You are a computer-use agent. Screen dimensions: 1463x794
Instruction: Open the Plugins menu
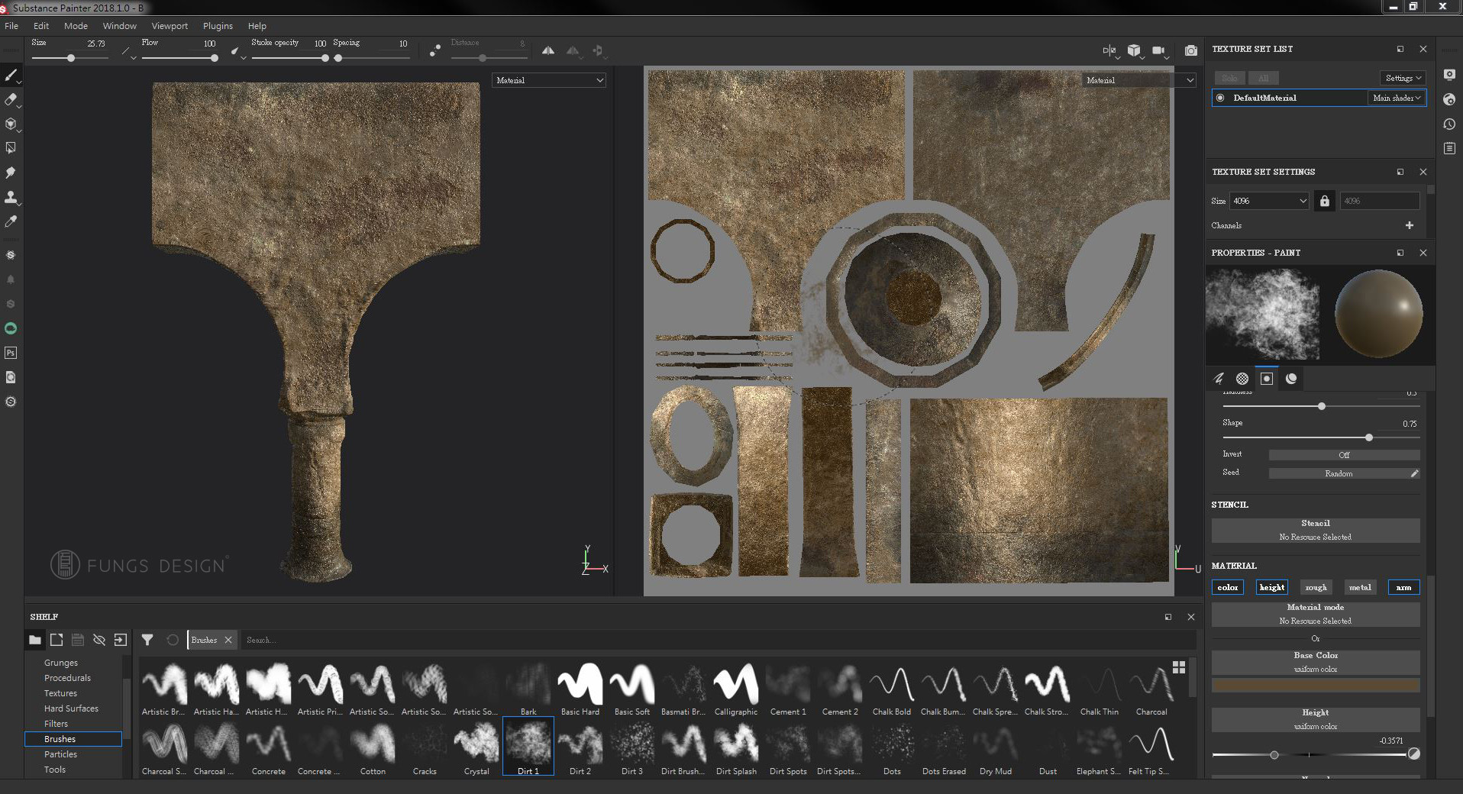pos(218,26)
